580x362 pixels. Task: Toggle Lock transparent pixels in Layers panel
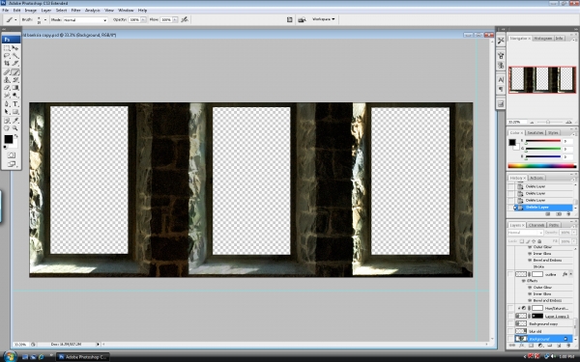pos(522,241)
